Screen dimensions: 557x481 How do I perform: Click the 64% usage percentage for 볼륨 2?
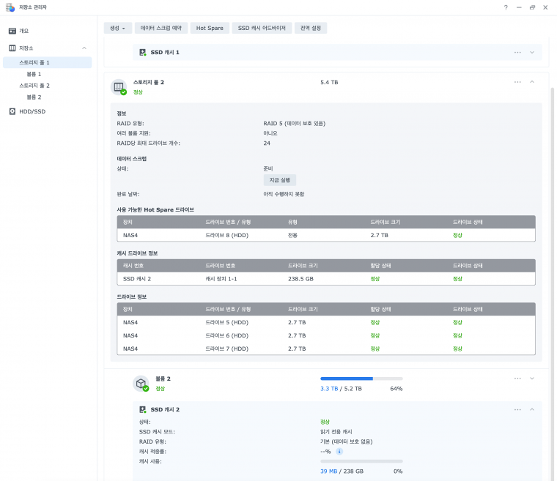(x=396, y=389)
